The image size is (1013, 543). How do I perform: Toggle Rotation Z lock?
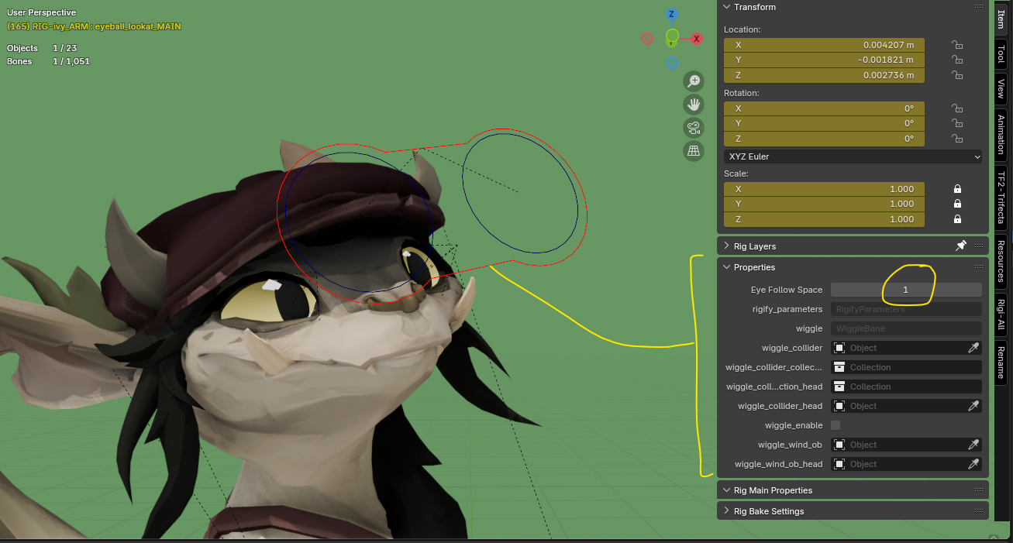pos(957,139)
